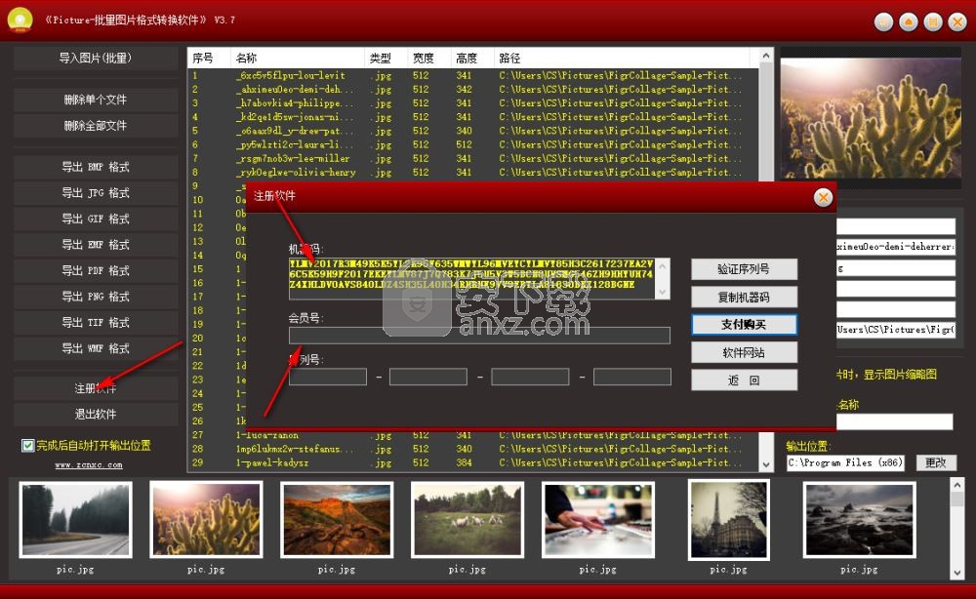This screenshot has height=599, width=976.
Task: Click 返回 button in register dialog
Action: pyautogui.click(x=744, y=380)
